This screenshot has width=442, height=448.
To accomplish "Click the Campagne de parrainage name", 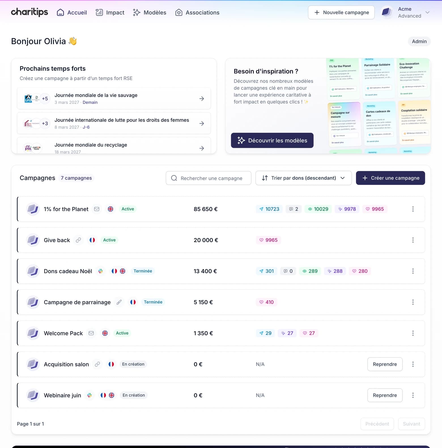I will pyautogui.click(x=77, y=302).
